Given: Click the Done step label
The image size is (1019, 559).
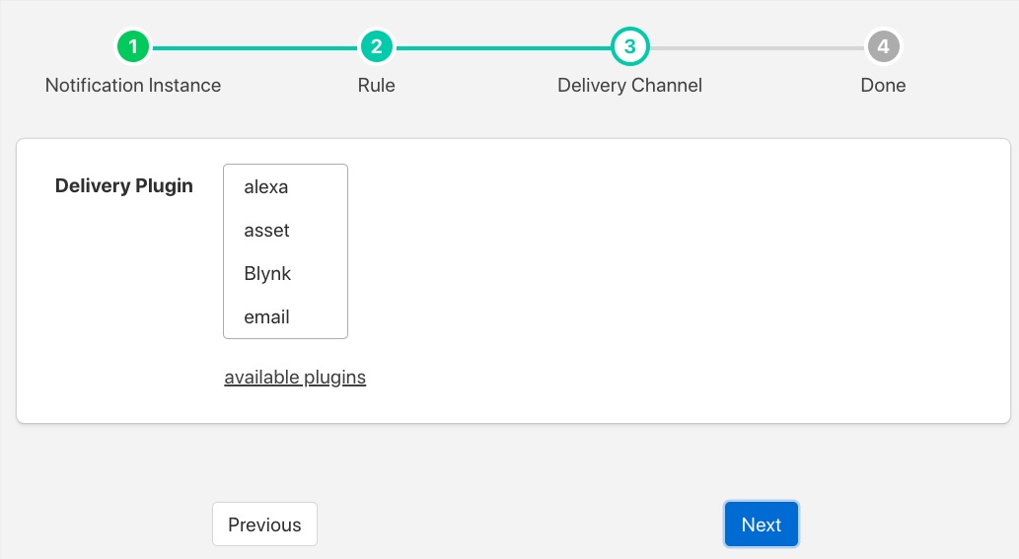Looking at the screenshot, I should [883, 86].
